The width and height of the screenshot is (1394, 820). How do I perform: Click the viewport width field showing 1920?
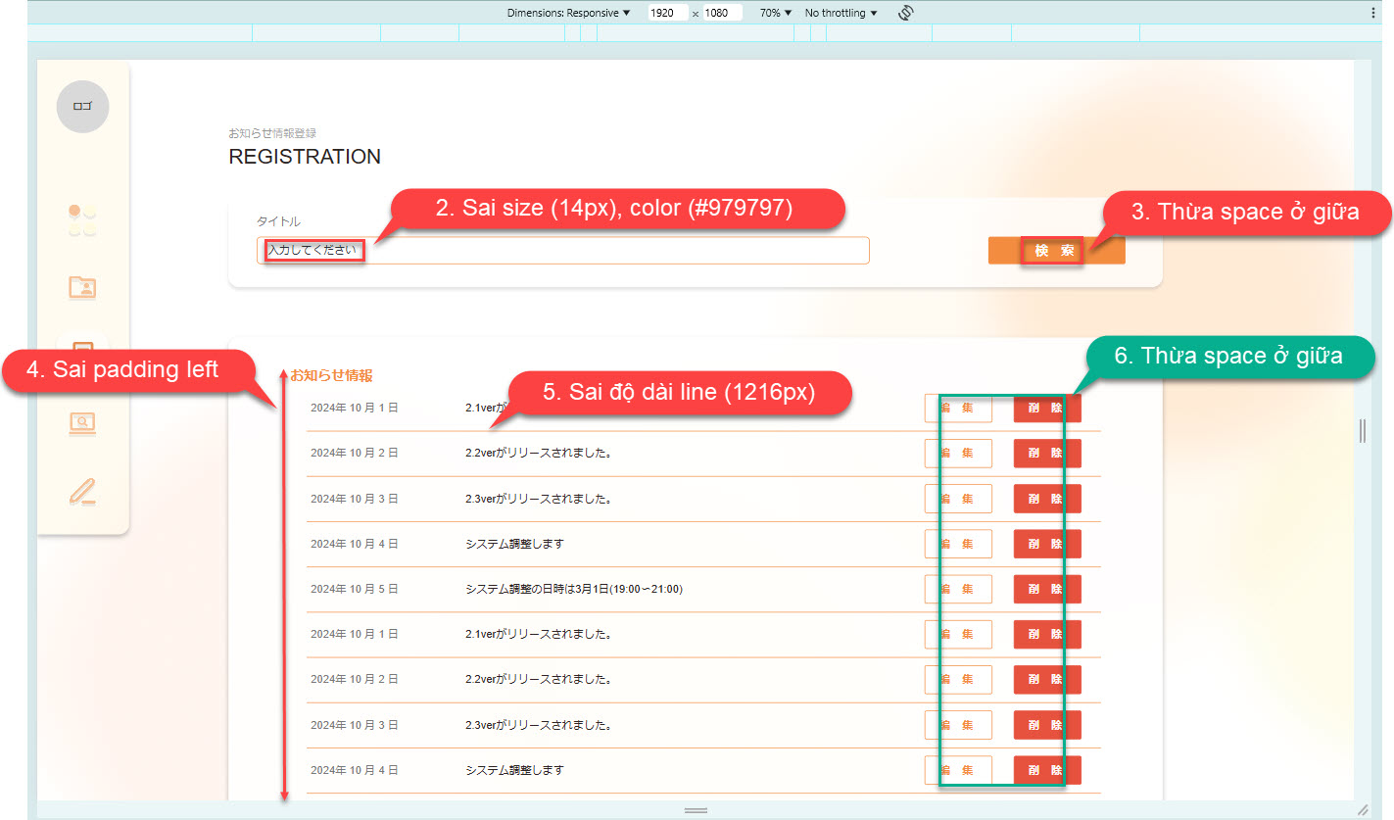click(x=666, y=13)
